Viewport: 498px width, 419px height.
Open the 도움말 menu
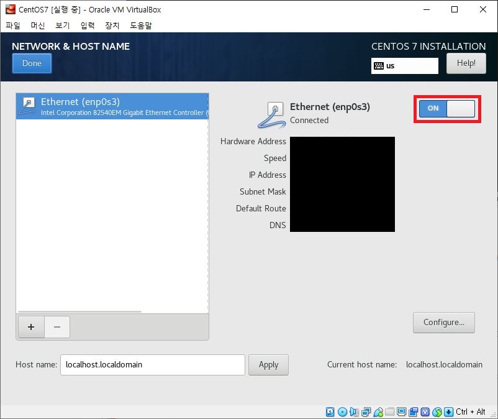(141, 25)
